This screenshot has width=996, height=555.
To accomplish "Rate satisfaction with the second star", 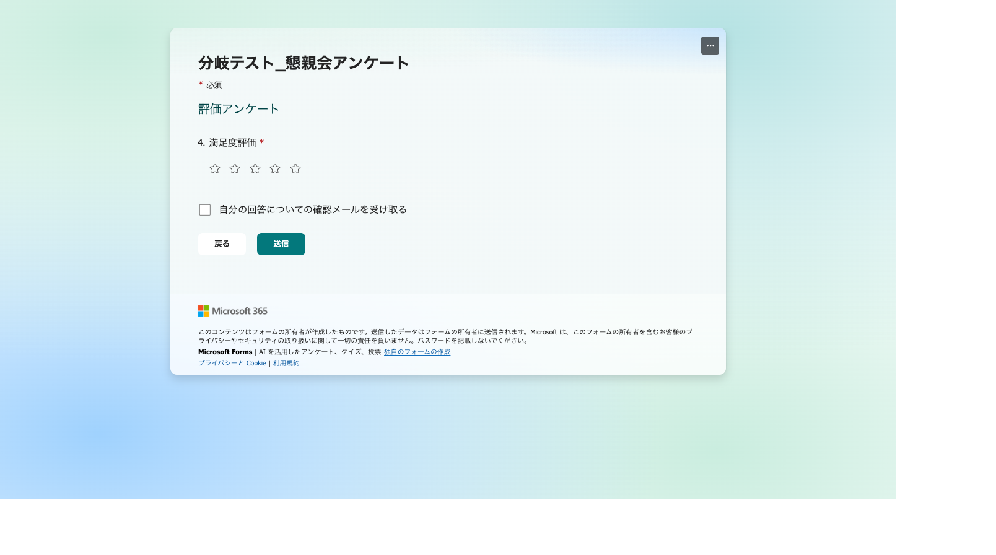I will [x=235, y=168].
